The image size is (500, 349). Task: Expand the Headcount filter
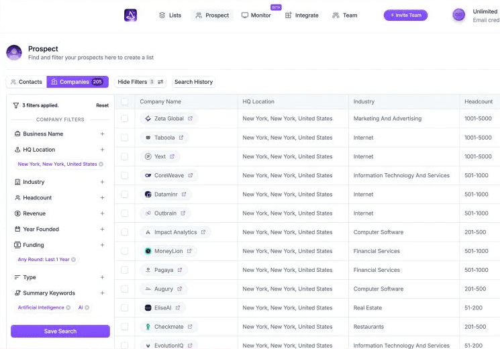click(x=103, y=197)
